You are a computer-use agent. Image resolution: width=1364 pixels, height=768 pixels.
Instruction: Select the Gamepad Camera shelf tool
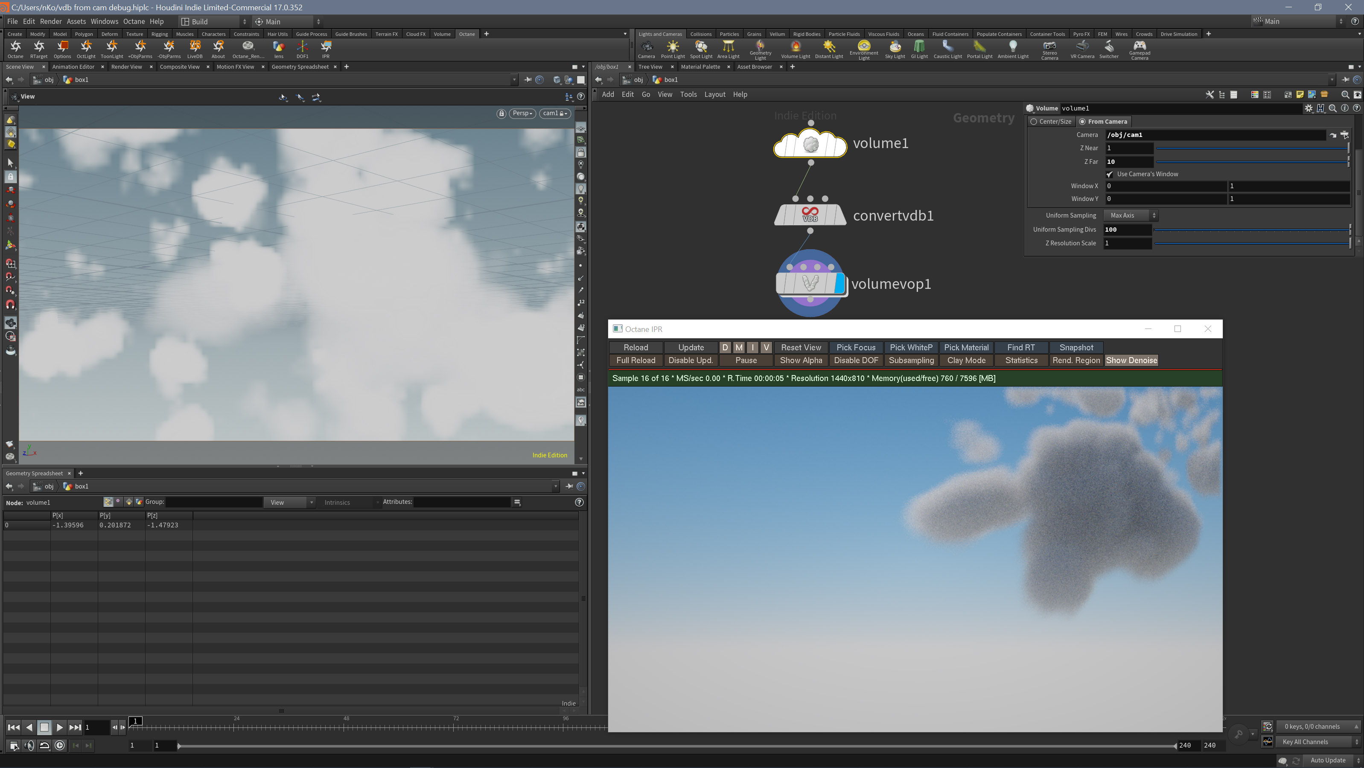tap(1139, 48)
